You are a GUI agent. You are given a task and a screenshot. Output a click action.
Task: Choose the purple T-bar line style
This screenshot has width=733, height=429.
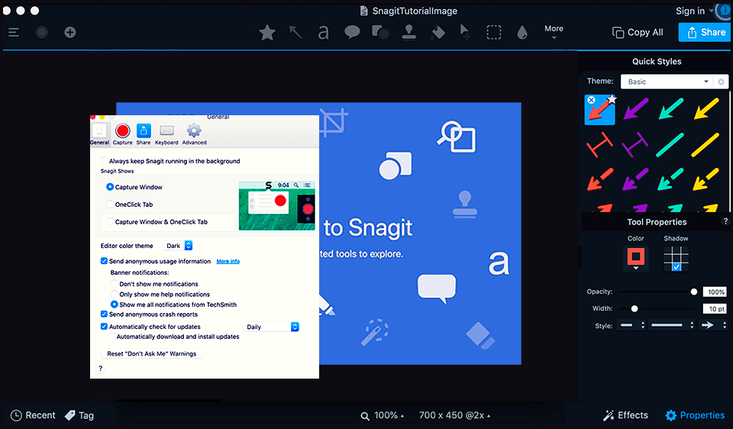(x=635, y=144)
